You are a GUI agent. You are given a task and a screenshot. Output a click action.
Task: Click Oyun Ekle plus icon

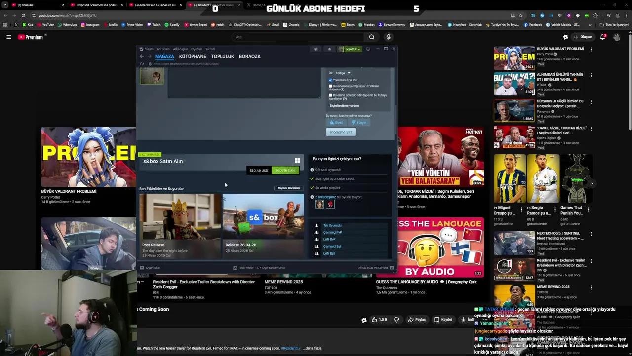[142, 268]
